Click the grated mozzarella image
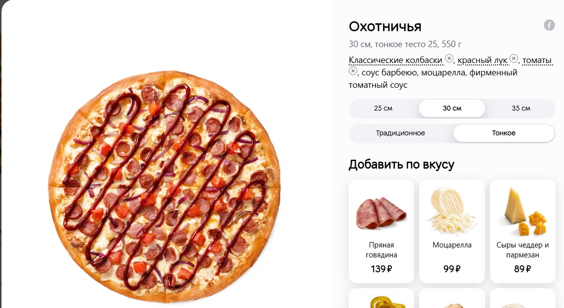The height and width of the screenshot is (308, 564). click(x=452, y=210)
